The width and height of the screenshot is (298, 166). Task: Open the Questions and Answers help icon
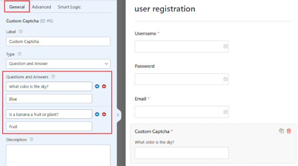53,76
